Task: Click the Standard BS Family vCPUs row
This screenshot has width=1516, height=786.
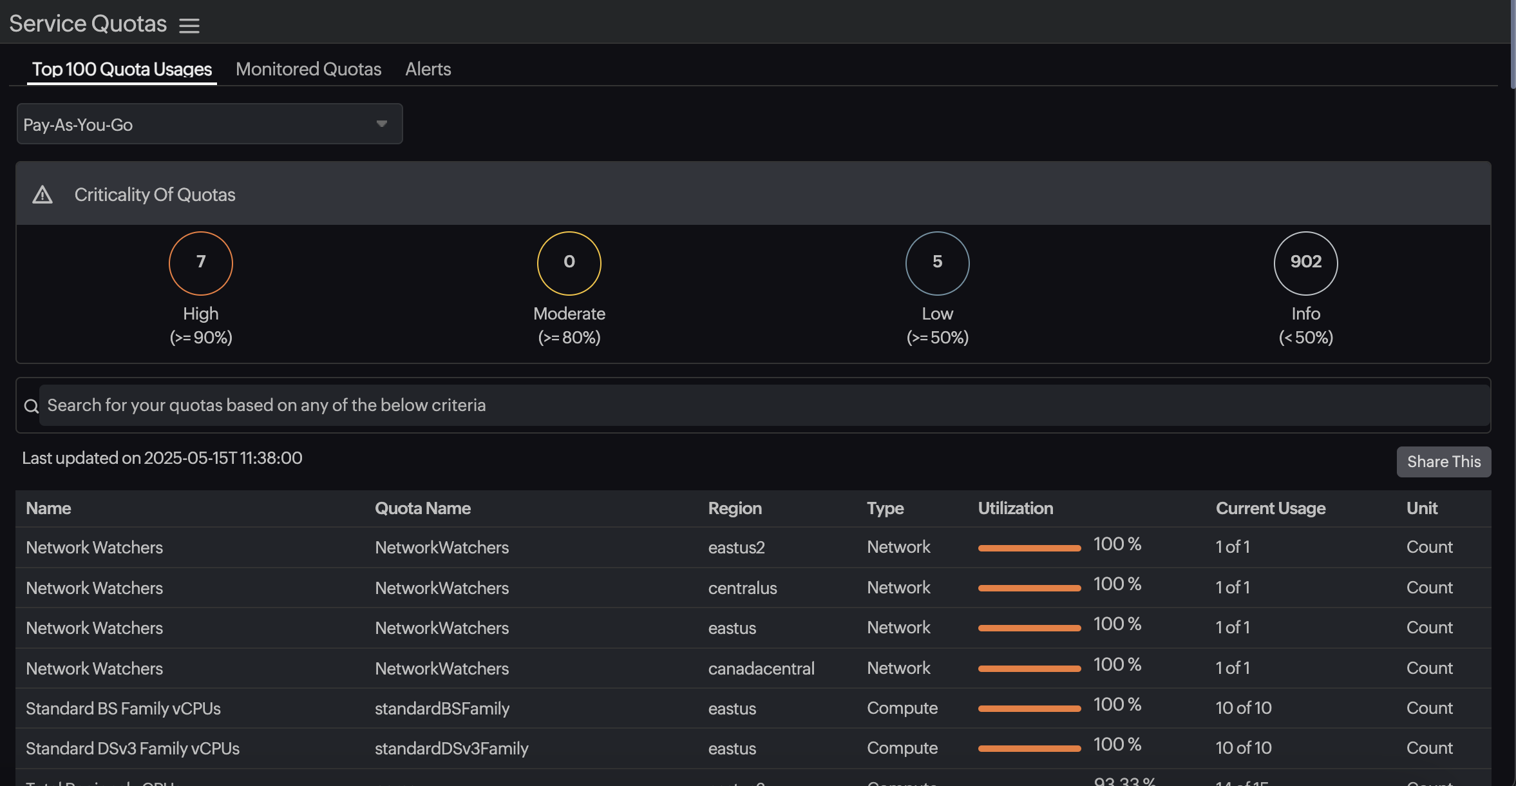Action: (x=123, y=708)
